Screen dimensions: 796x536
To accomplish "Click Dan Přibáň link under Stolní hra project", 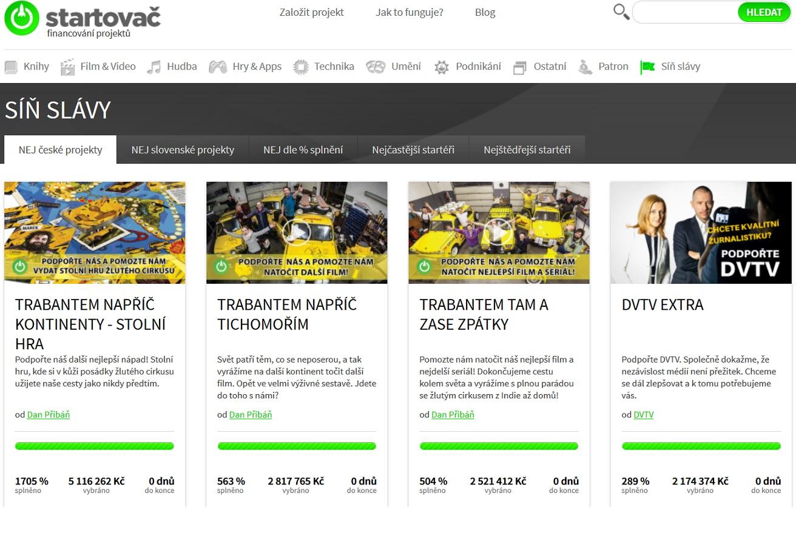I will click(x=49, y=415).
